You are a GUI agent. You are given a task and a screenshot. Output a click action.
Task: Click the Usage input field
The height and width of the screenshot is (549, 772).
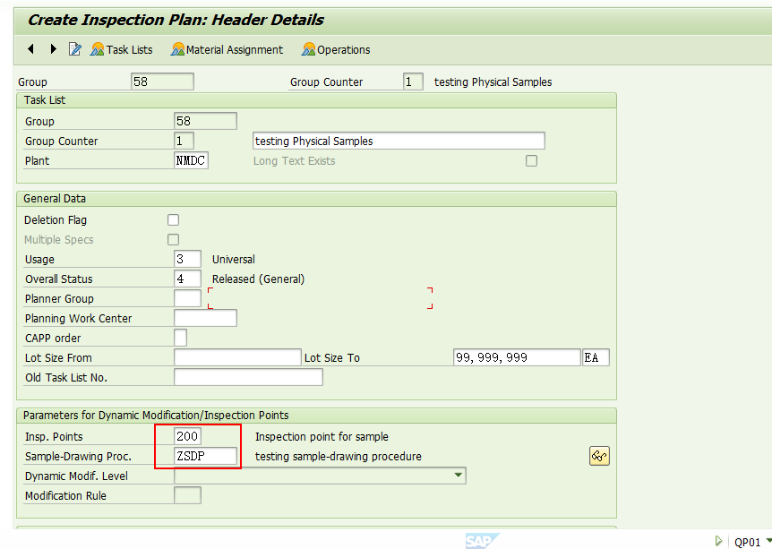tap(187, 259)
